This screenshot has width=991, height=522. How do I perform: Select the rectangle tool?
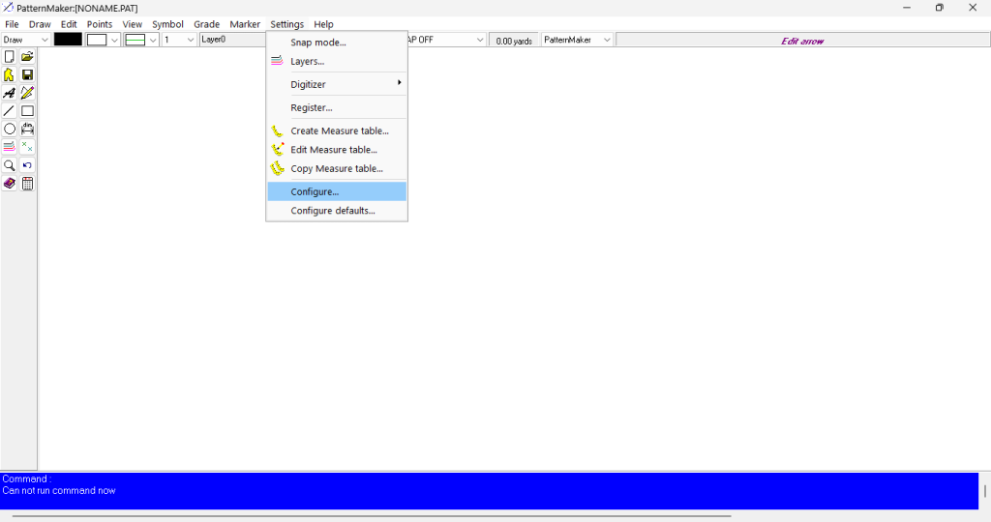(27, 111)
